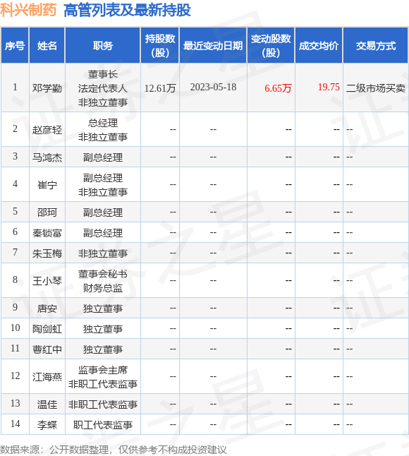
Task: Click 邓学勤's 董事长 法定代表人 position cell
Action: (103, 88)
